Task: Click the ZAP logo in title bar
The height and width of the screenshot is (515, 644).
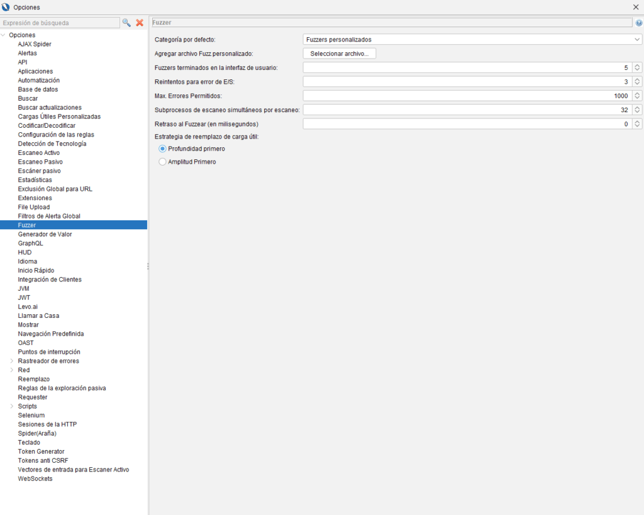Action: click(x=6, y=7)
